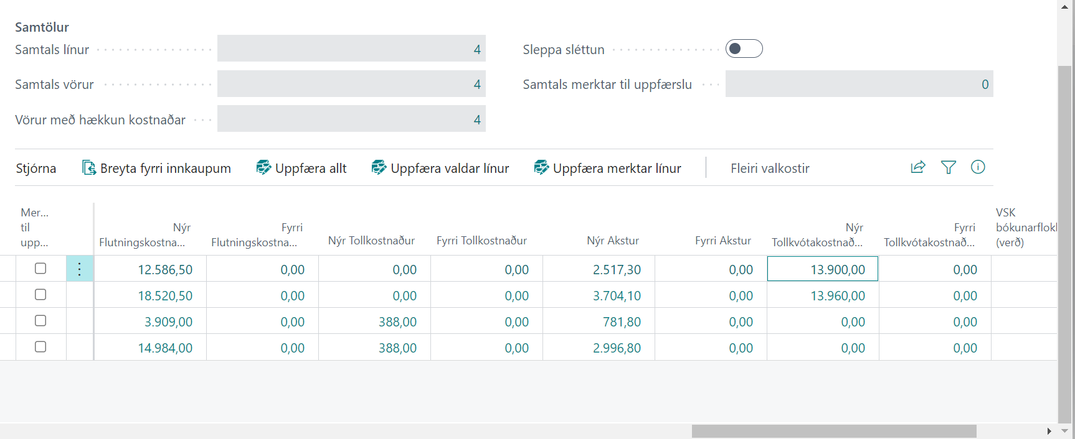1075x439 pixels.
Task: Click the horizontal scrollbar thumb
Action: pos(833,432)
